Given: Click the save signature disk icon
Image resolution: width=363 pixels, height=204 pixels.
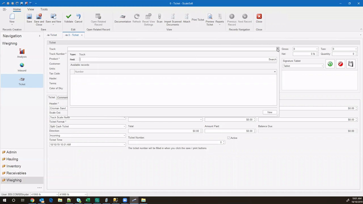Looking at the screenshot, I should 351,64.
